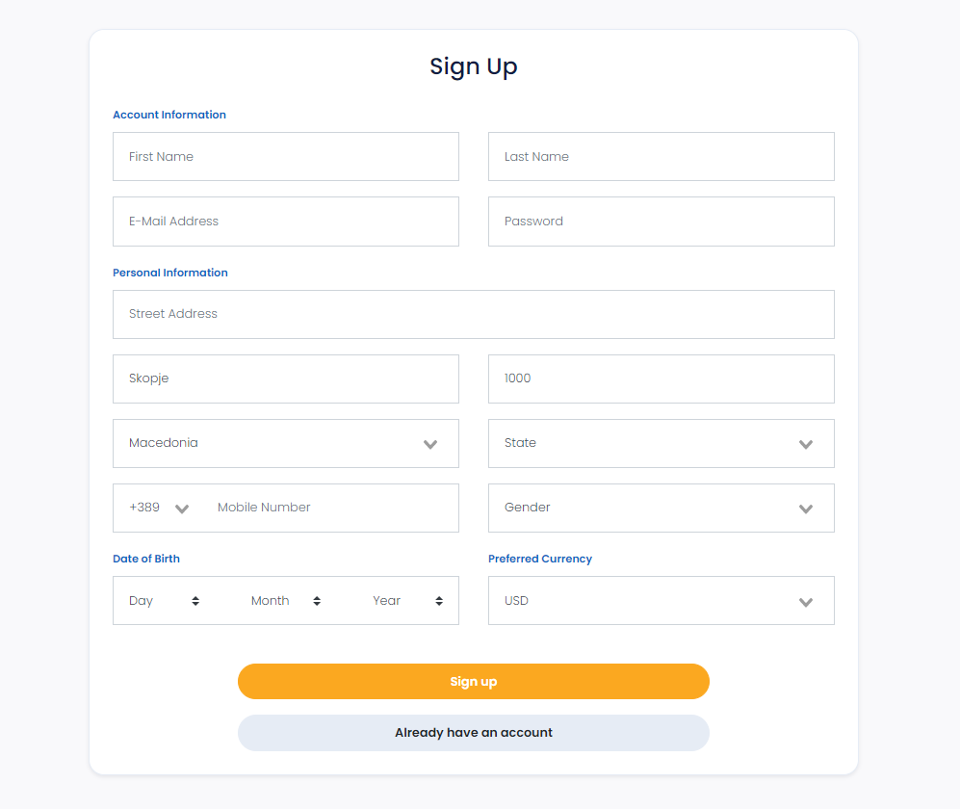Click into the Password field
The image size is (960, 809).
662,222
